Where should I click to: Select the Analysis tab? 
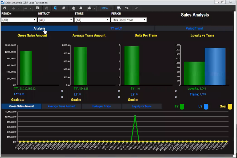tap(39, 28)
